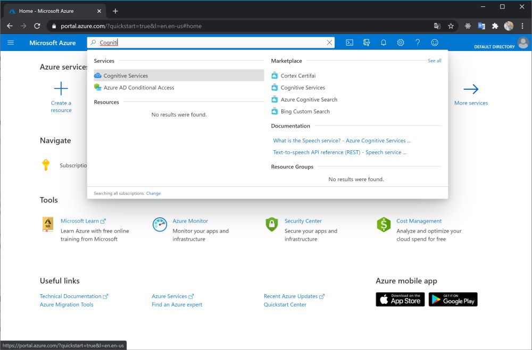This screenshot has width=532, height=350.
Task: Click the Create a resource plus icon
Action: [61, 89]
